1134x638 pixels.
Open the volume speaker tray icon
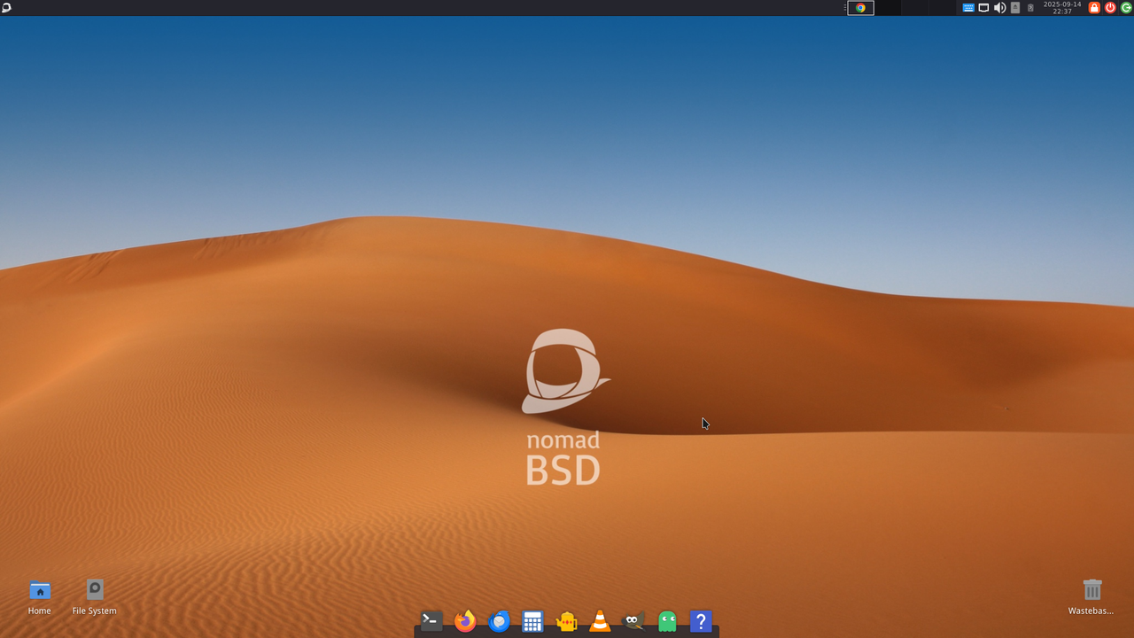999,8
